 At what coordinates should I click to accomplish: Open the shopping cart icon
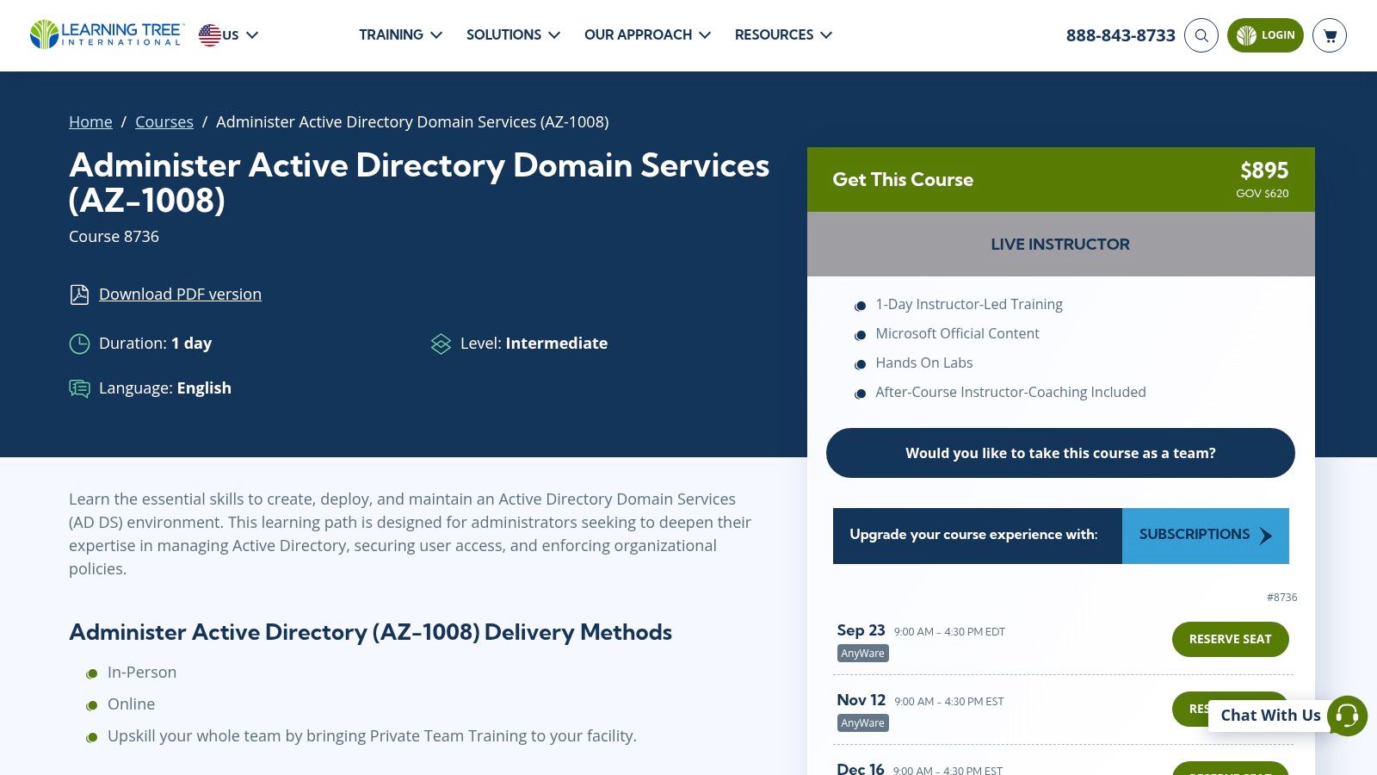tap(1330, 35)
